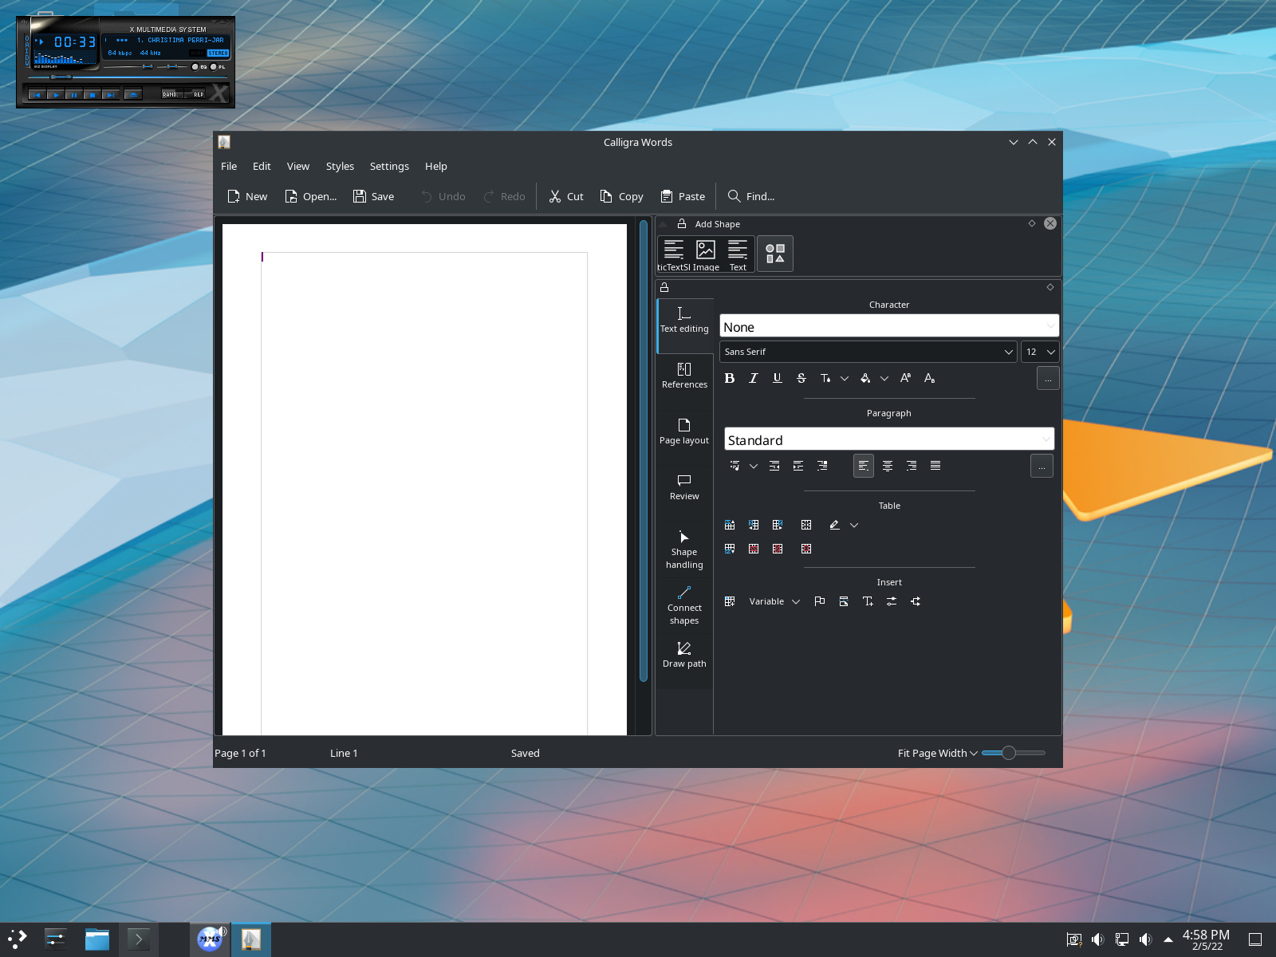Click increase indent icon in Paragraph

pyautogui.click(x=798, y=466)
